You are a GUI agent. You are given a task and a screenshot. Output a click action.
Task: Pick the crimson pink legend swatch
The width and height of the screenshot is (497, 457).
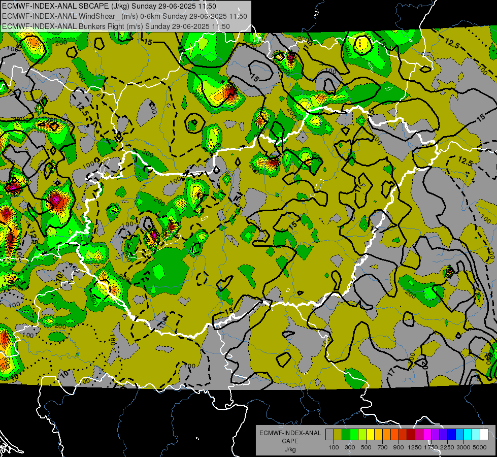click(419, 435)
